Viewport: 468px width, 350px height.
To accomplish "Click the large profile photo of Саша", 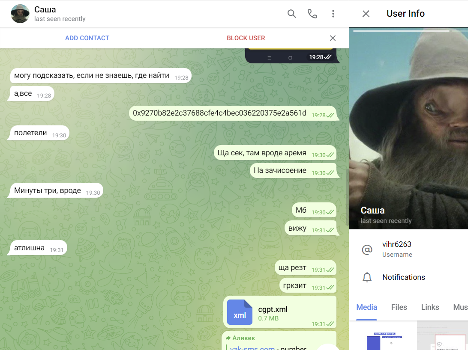I will [x=408, y=128].
